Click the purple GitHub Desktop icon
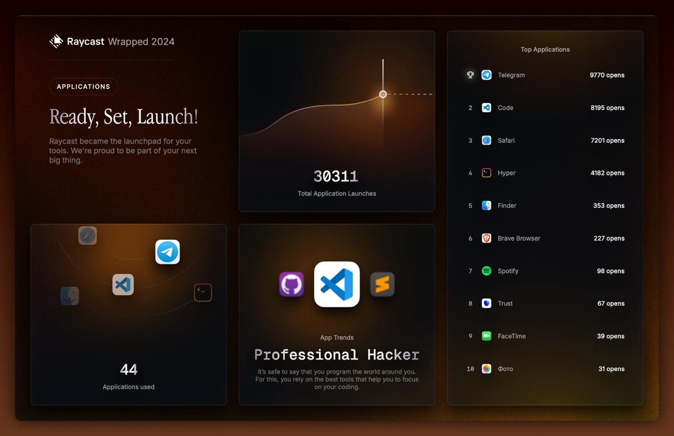 point(291,284)
